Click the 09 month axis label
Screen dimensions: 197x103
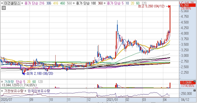pos(31,100)
